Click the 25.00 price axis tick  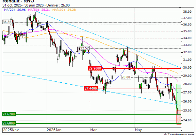click(x=188, y=110)
